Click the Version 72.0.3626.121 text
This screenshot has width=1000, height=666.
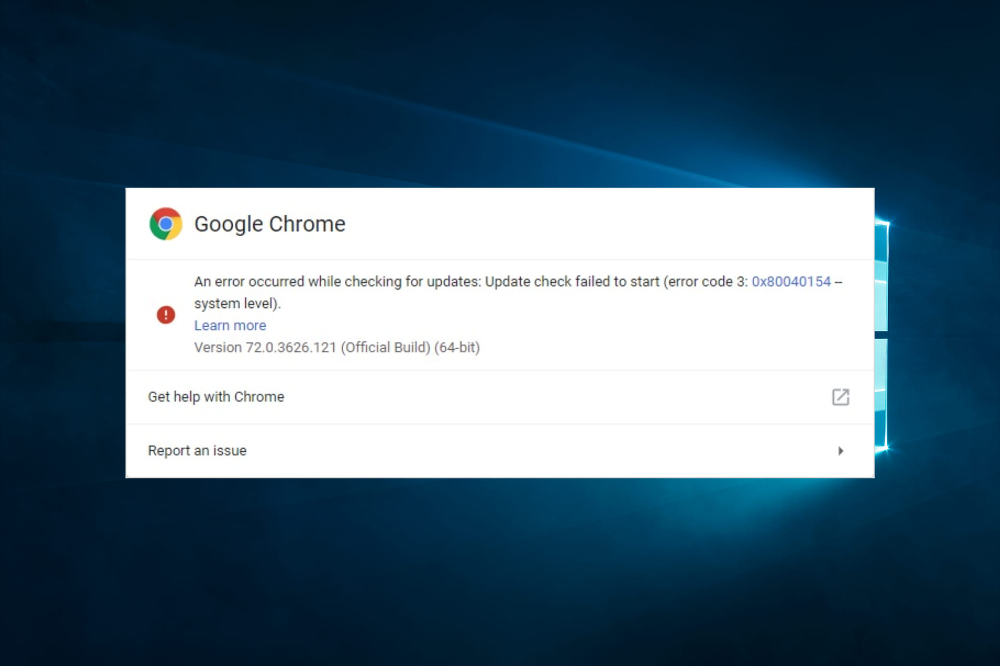337,347
